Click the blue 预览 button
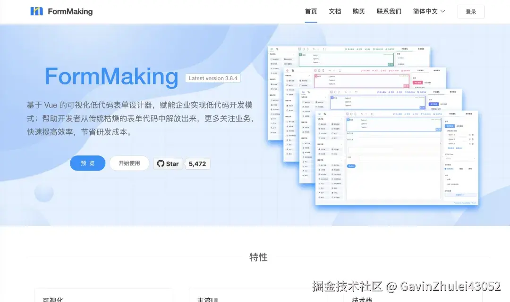Viewport: 510px width, 302px height. click(87, 163)
